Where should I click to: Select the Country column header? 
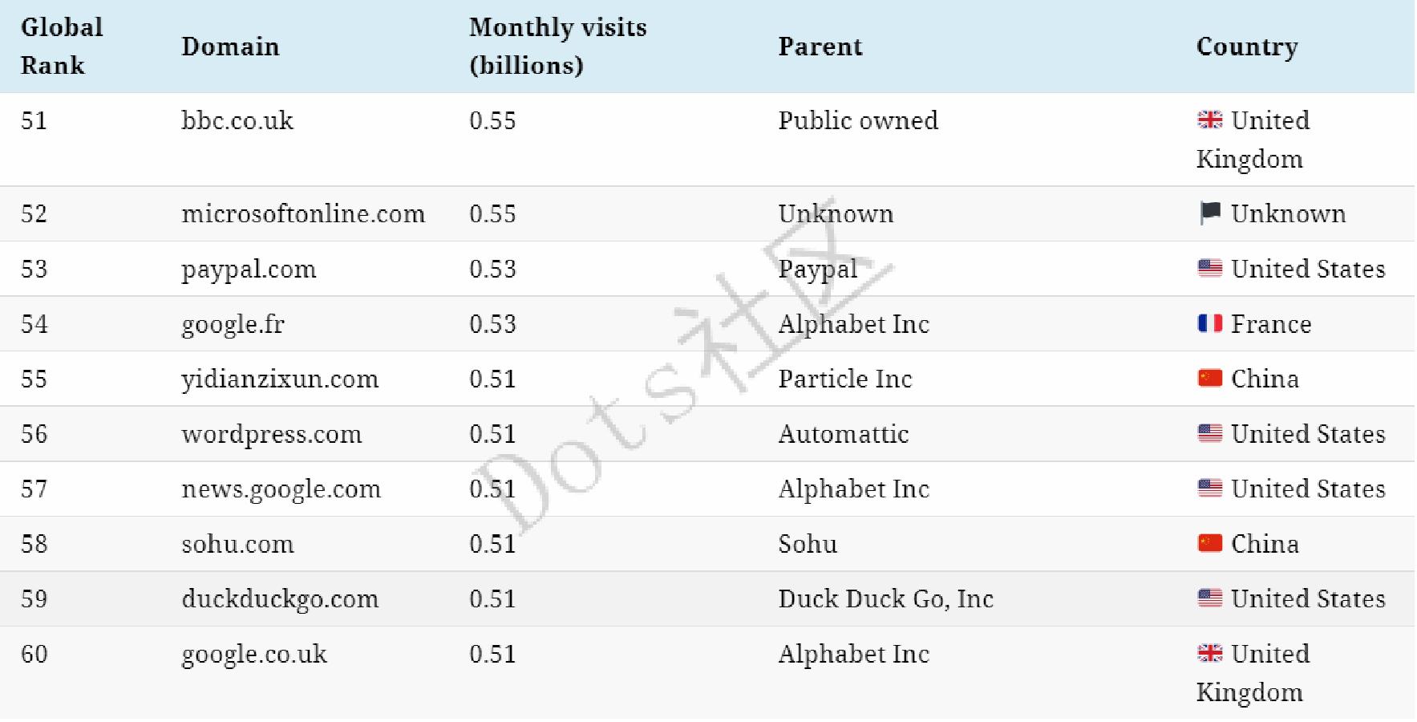[1246, 47]
